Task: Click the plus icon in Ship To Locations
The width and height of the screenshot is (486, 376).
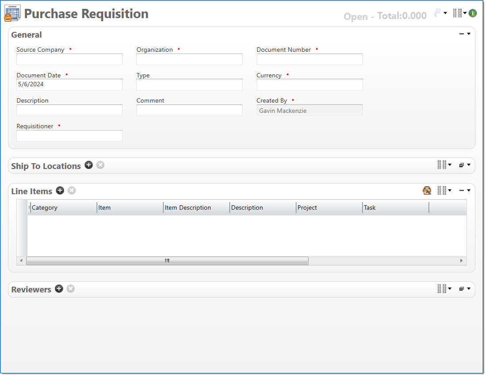Action: pyautogui.click(x=89, y=165)
